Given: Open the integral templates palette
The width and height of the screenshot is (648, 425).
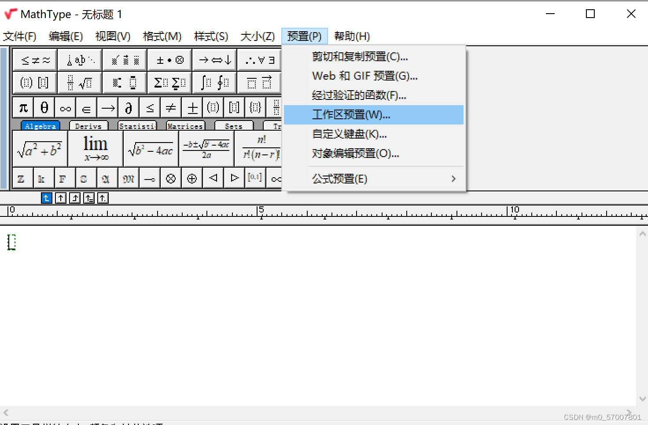Looking at the screenshot, I should click(x=215, y=83).
